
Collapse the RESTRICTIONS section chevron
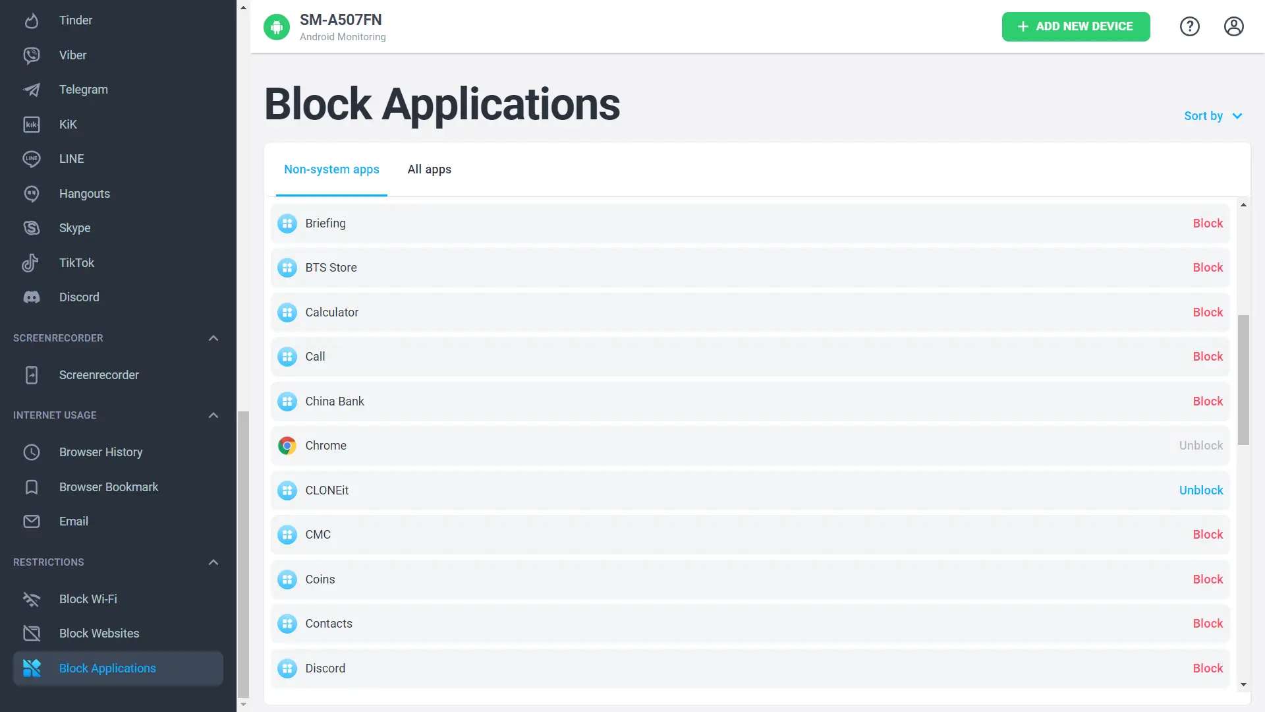tap(213, 562)
